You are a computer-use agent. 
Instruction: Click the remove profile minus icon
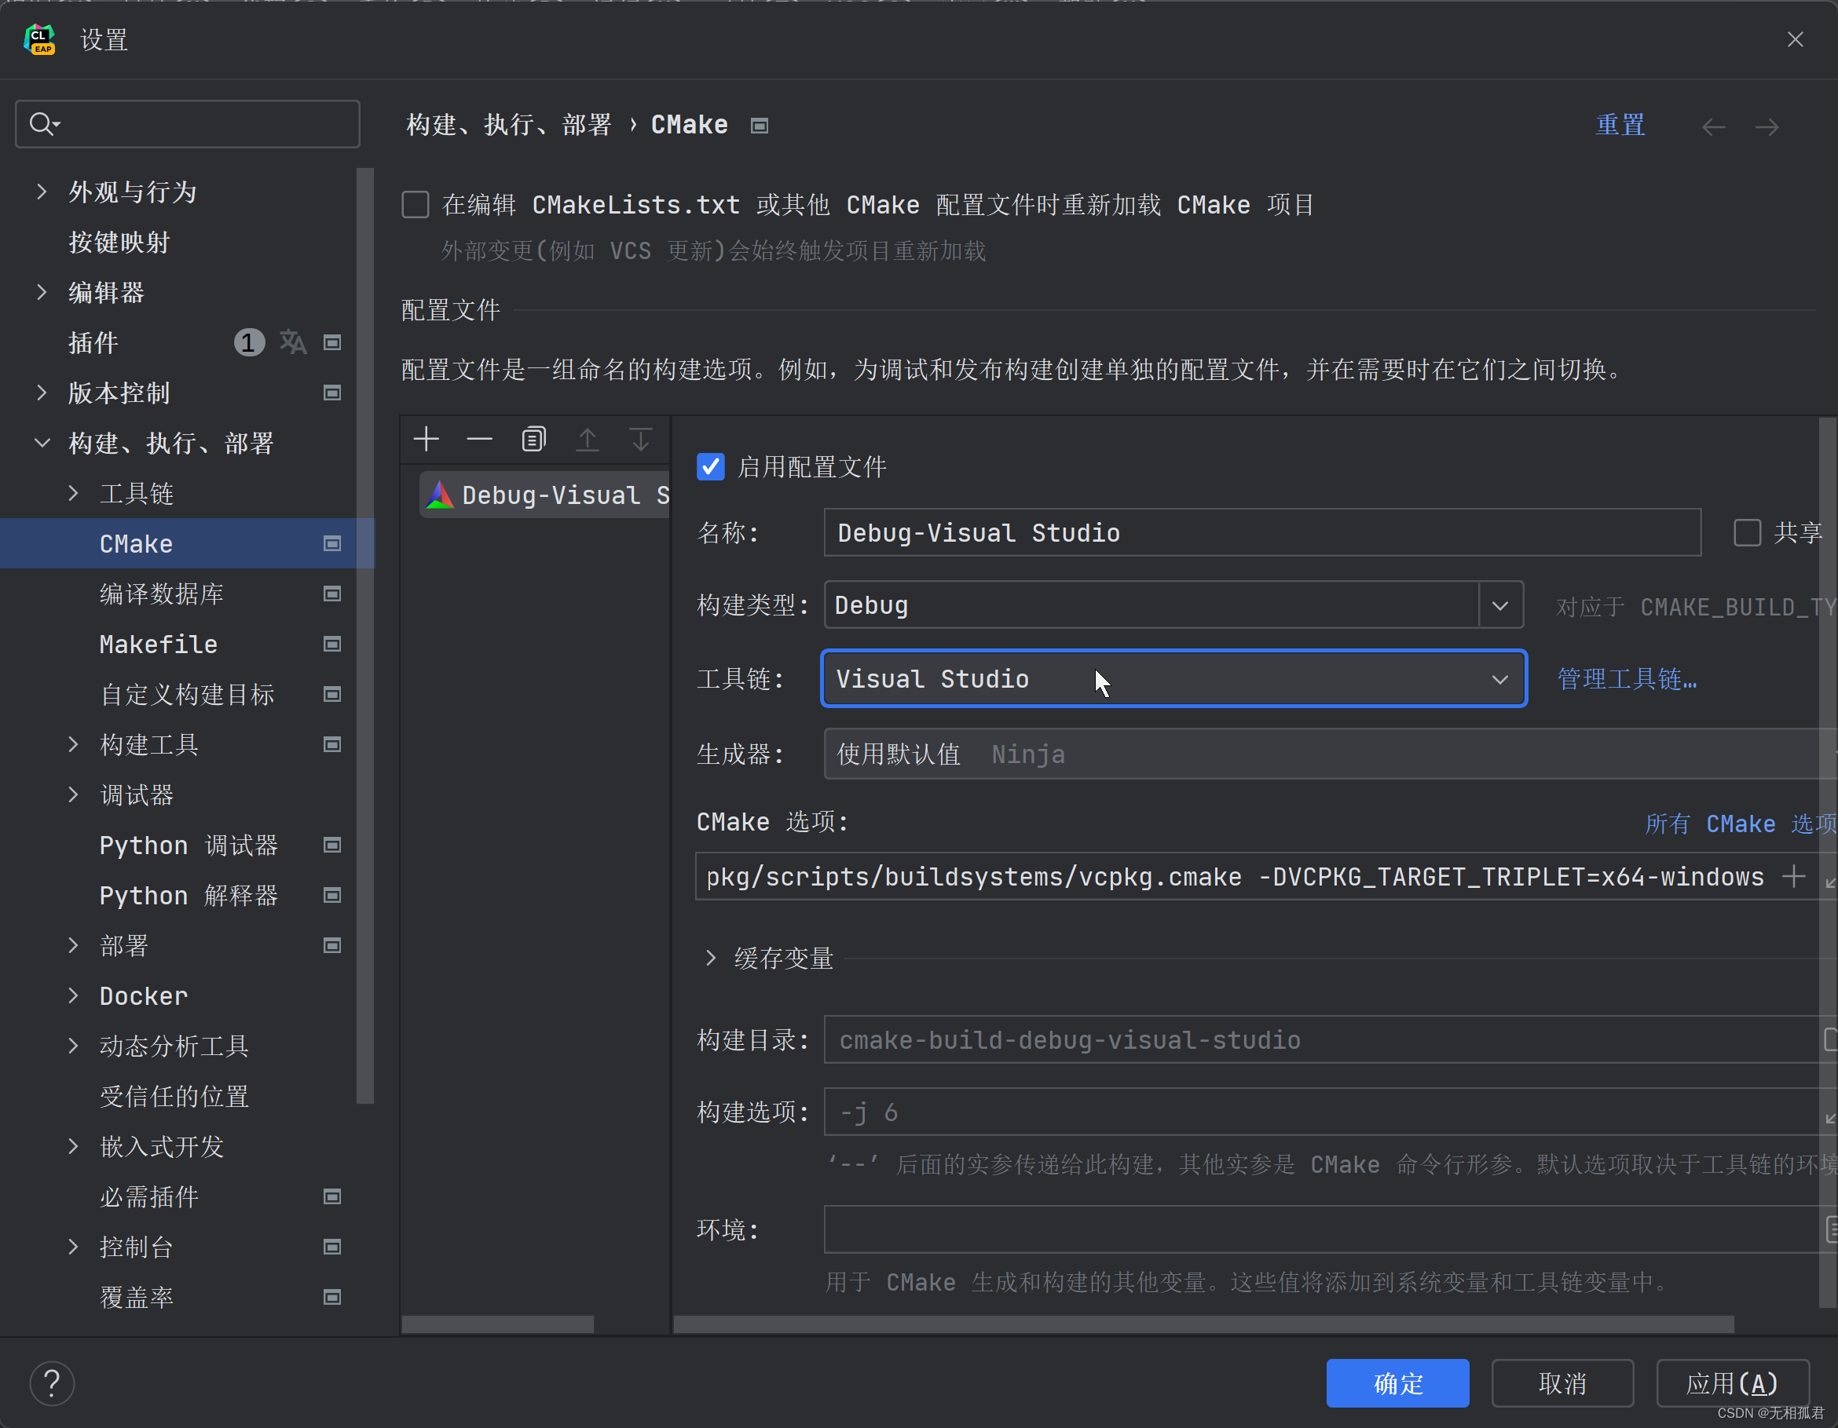(480, 439)
